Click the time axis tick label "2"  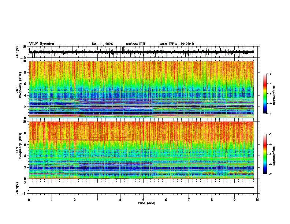click(75, 200)
